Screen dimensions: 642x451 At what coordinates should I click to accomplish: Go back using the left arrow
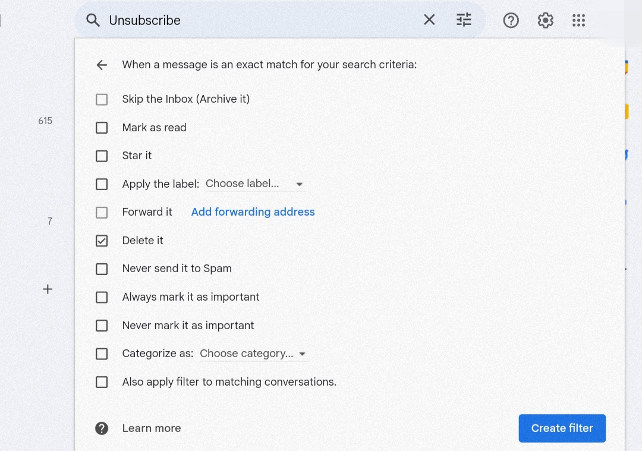tap(102, 65)
